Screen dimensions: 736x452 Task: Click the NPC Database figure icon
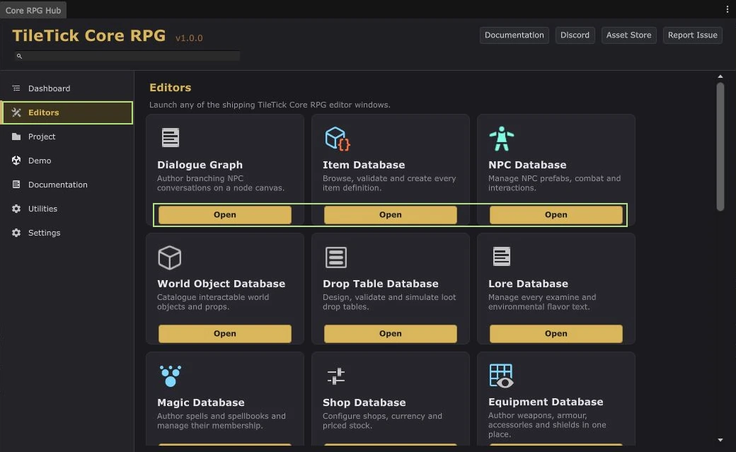tap(501, 139)
